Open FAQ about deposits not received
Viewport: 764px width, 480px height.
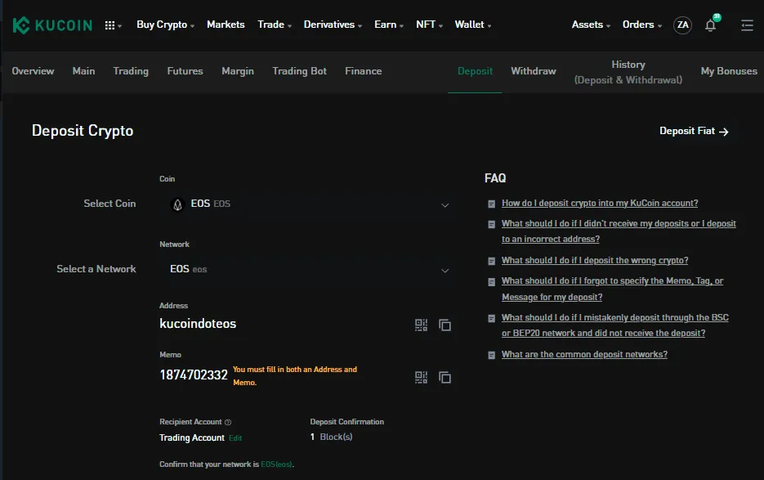[619, 231]
